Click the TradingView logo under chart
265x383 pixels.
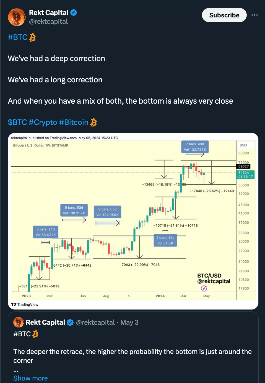tap(25, 305)
